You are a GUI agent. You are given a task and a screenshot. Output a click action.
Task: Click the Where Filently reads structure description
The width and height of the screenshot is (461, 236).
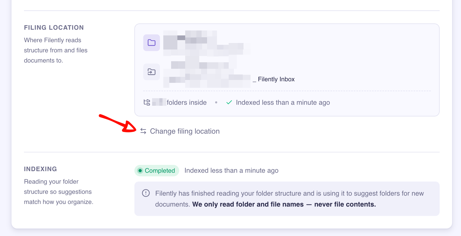pos(56,50)
